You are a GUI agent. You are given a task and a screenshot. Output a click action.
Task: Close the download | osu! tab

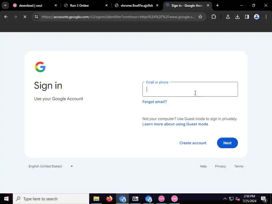pos(56,6)
